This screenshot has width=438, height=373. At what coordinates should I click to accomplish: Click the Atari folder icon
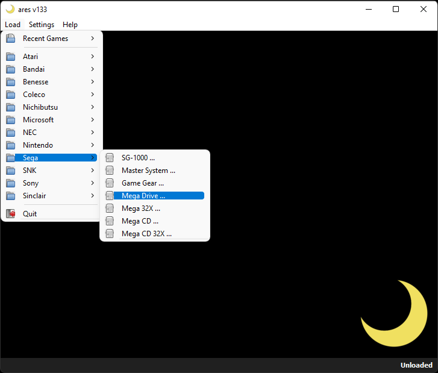point(11,57)
